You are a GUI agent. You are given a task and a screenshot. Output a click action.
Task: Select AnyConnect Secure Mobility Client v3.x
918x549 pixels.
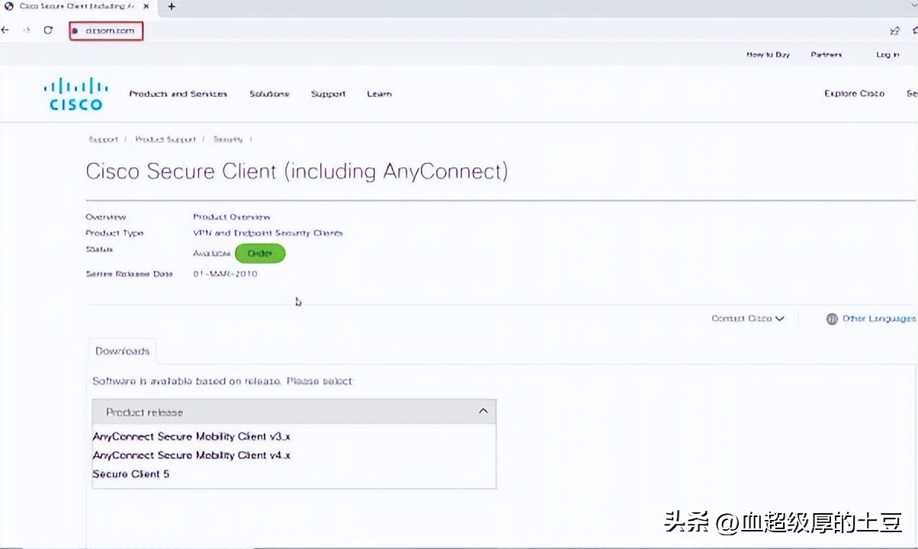pos(191,437)
